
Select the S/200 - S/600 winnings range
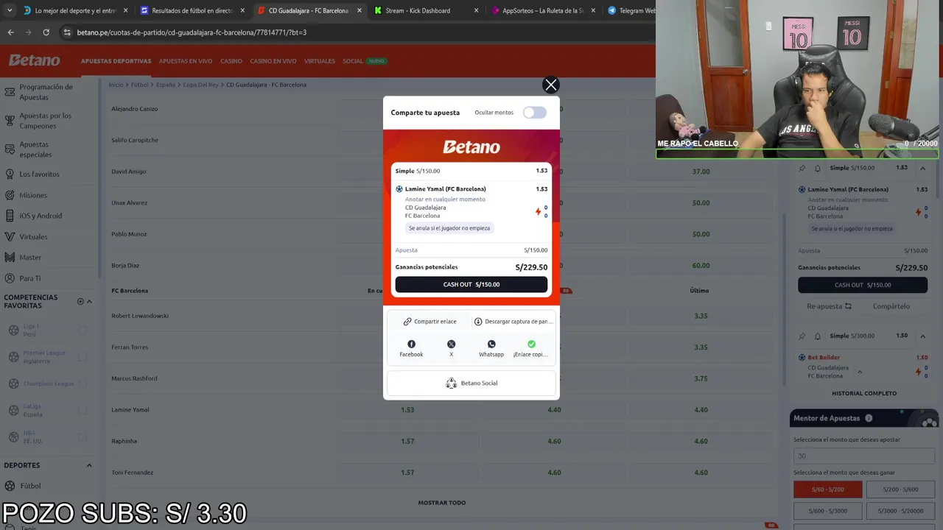(x=901, y=490)
